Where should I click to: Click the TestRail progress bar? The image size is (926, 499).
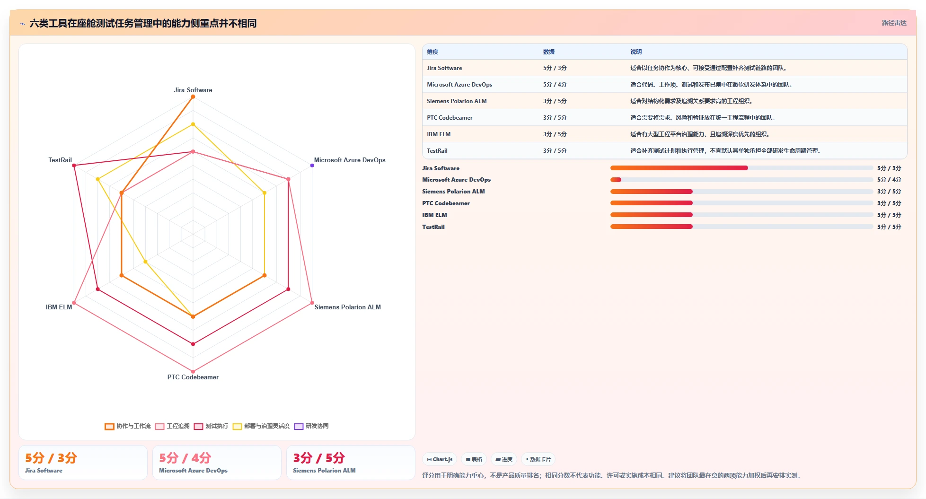pos(741,227)
